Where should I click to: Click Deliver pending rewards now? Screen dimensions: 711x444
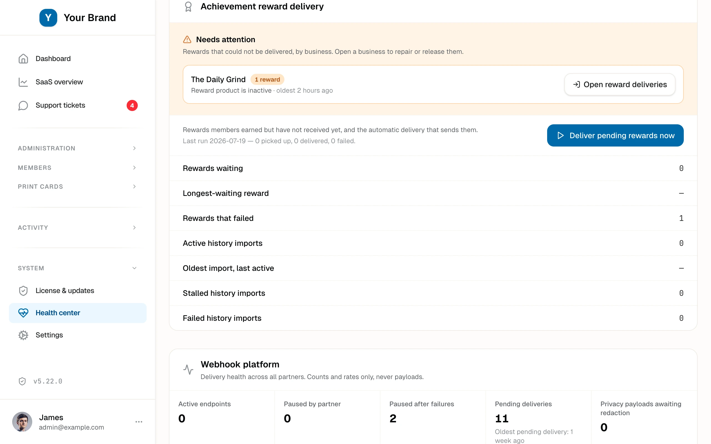pyautogui.click(x=615, y=135)
